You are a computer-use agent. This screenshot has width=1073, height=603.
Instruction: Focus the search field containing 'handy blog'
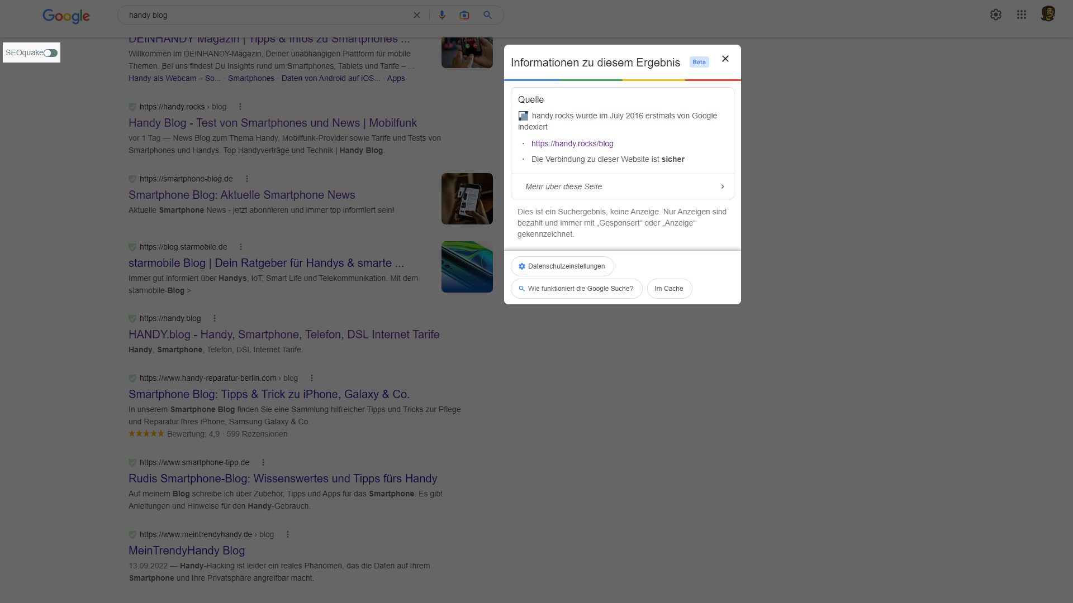(x=268, y=15)
